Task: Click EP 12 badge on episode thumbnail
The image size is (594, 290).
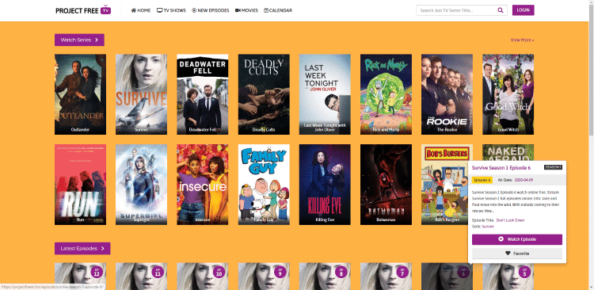Action: 96,272
